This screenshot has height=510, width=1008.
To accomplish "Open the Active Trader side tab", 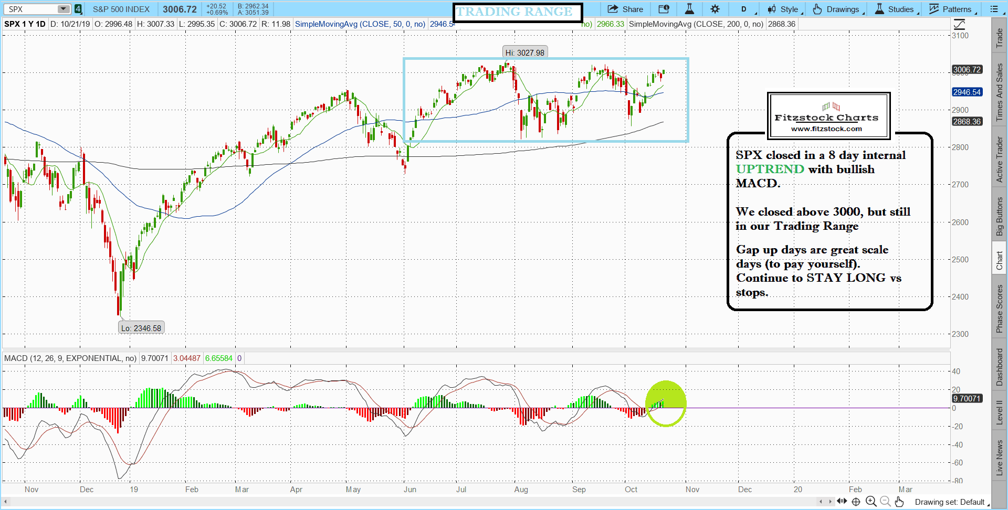I will pos(1000,160).
